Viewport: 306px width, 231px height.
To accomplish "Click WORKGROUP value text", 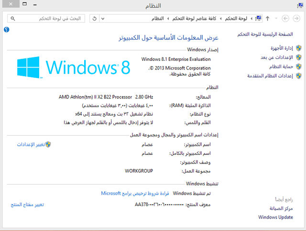I will point(139,171).
